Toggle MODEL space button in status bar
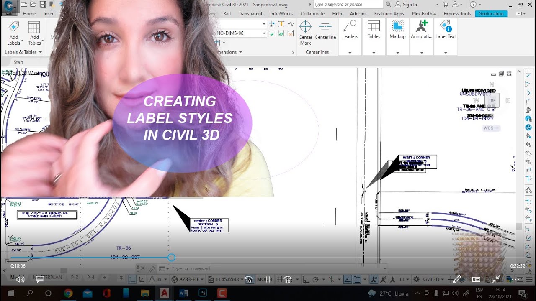Viewport: 536px width, 301px height. (264, 279)
